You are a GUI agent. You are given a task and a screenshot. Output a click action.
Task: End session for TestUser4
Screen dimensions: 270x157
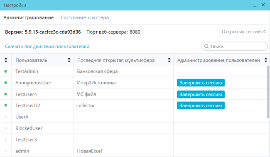click(201, 94)
